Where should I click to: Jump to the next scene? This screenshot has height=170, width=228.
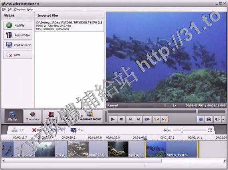point(147,119)
